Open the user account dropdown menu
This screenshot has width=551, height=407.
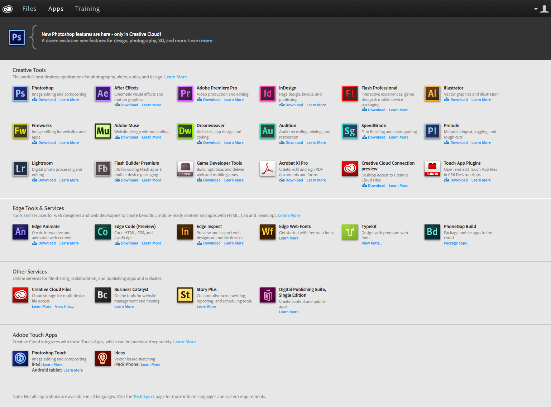(541, 9)
